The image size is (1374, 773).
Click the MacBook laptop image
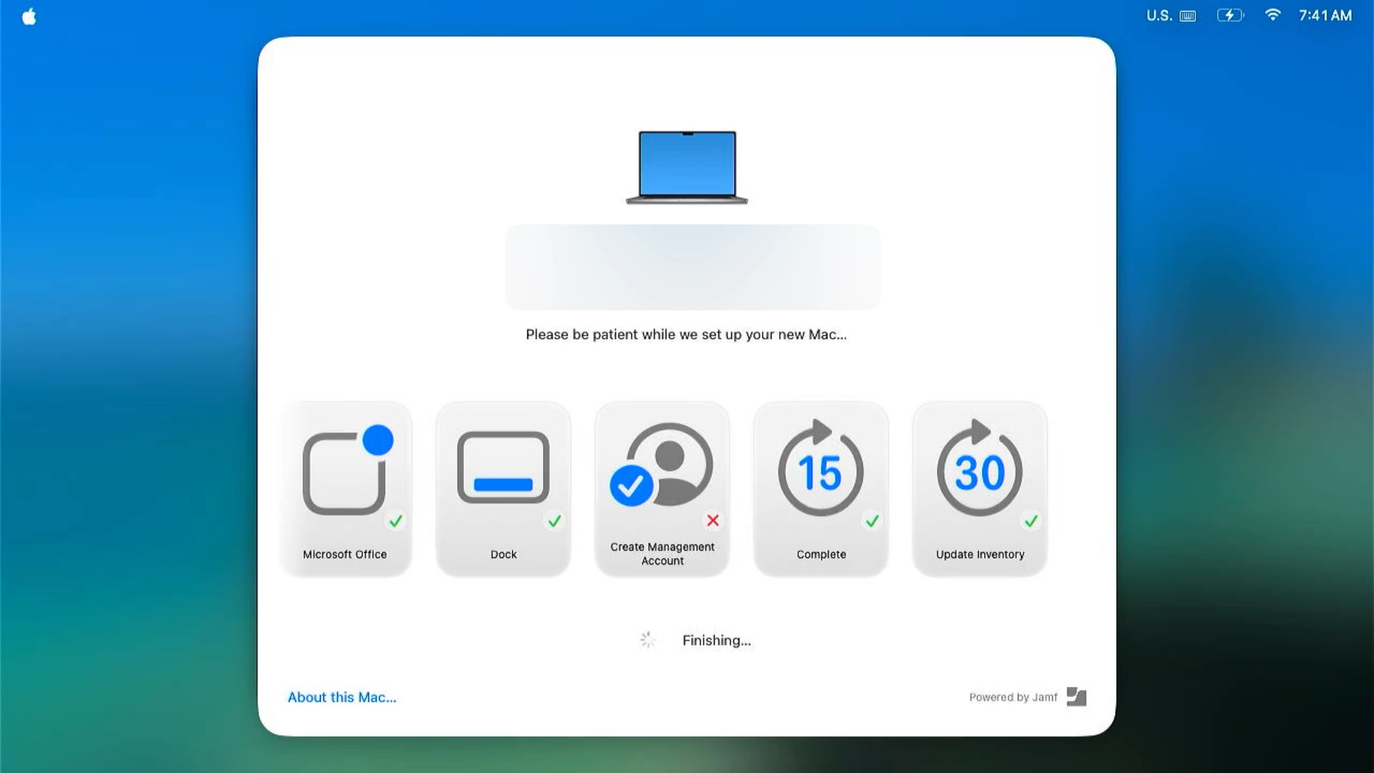pyautogui.click(x=687, y=167)
